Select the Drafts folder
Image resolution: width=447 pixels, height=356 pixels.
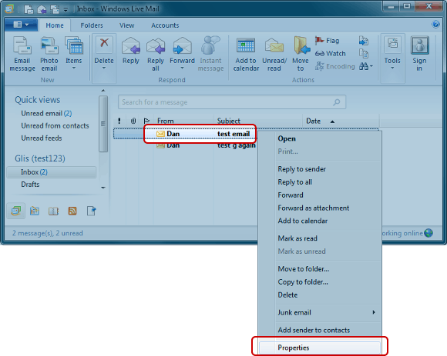coord(30,185)
